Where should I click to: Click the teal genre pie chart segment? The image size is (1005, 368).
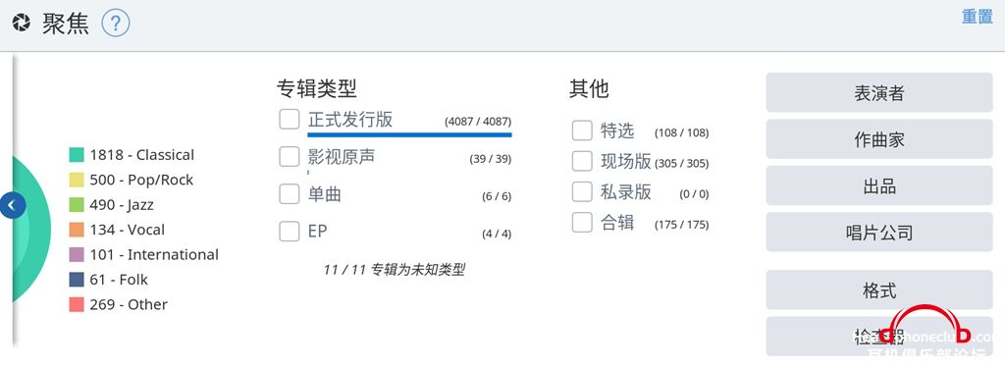pos(32,228)
